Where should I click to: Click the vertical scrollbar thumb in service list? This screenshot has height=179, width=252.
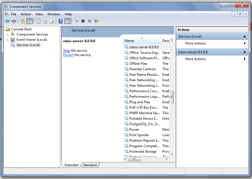click(x=172, y=97)
